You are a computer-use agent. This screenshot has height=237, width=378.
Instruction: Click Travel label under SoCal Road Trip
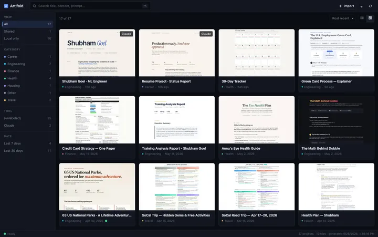pos(228,221)
